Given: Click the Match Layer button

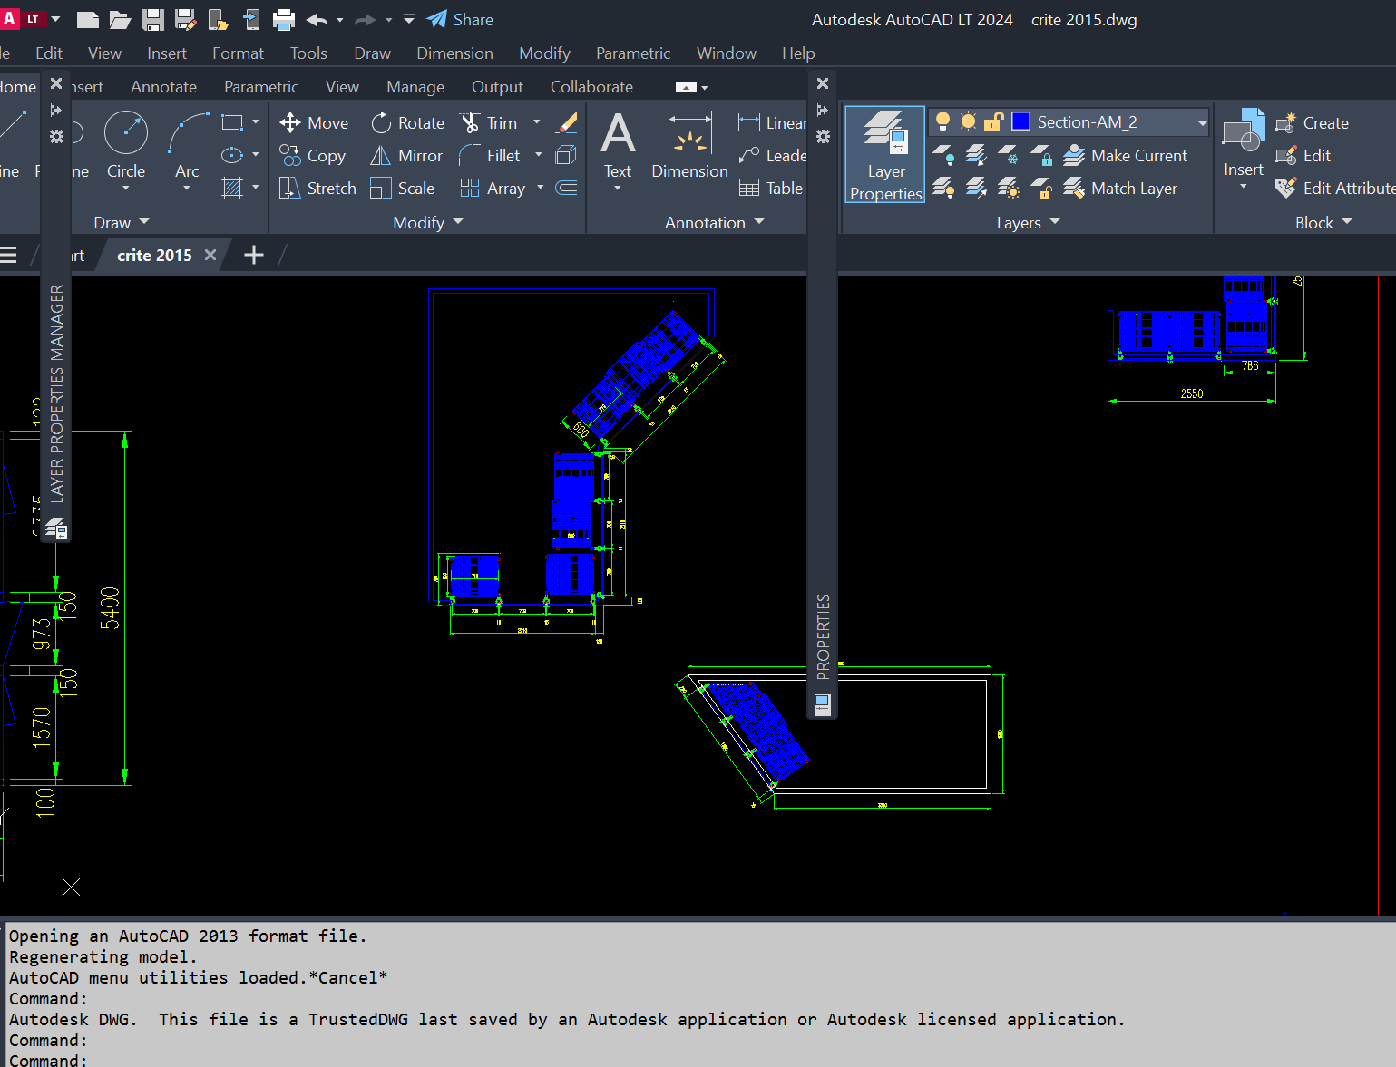Looking at the screenshot, I should coord(1121,188).
